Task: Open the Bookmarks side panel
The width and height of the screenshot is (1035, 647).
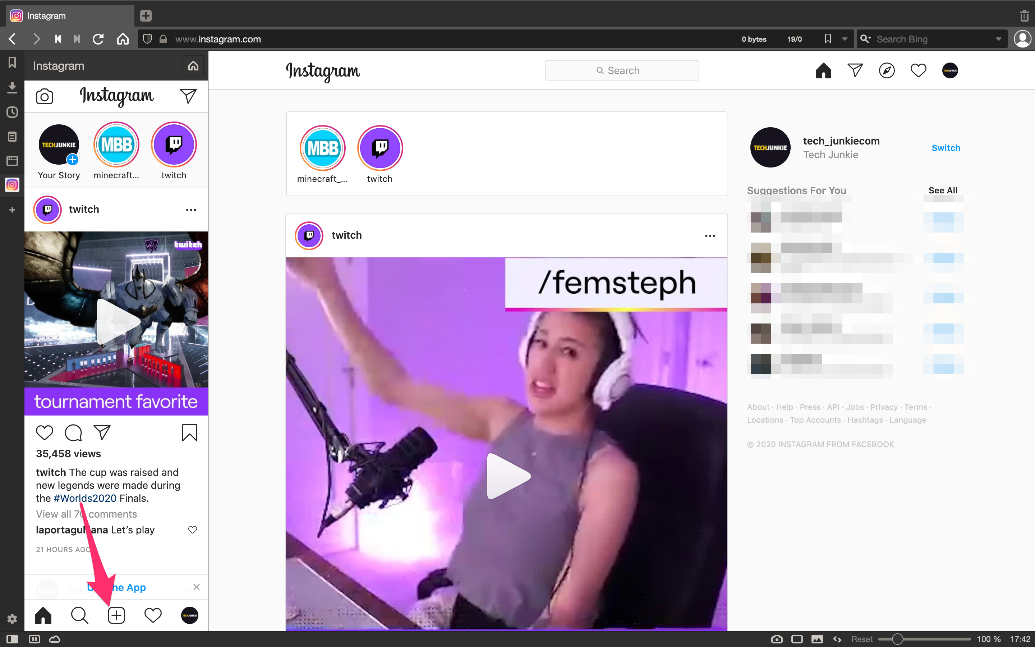Action: click(x=12, y=63)
